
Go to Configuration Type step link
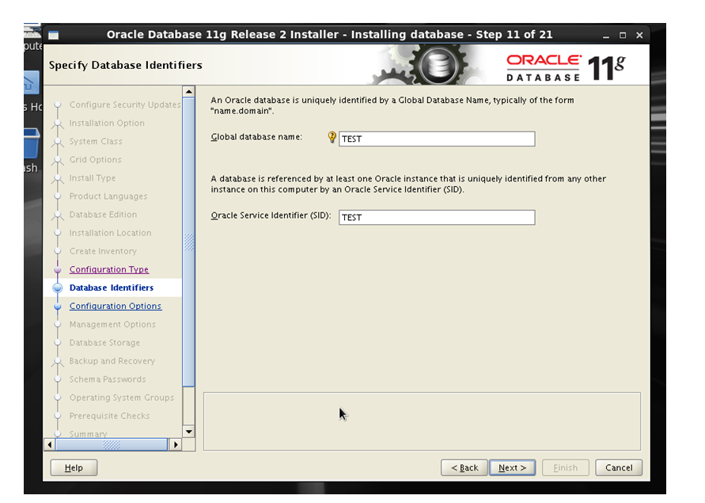click(109, 269)
